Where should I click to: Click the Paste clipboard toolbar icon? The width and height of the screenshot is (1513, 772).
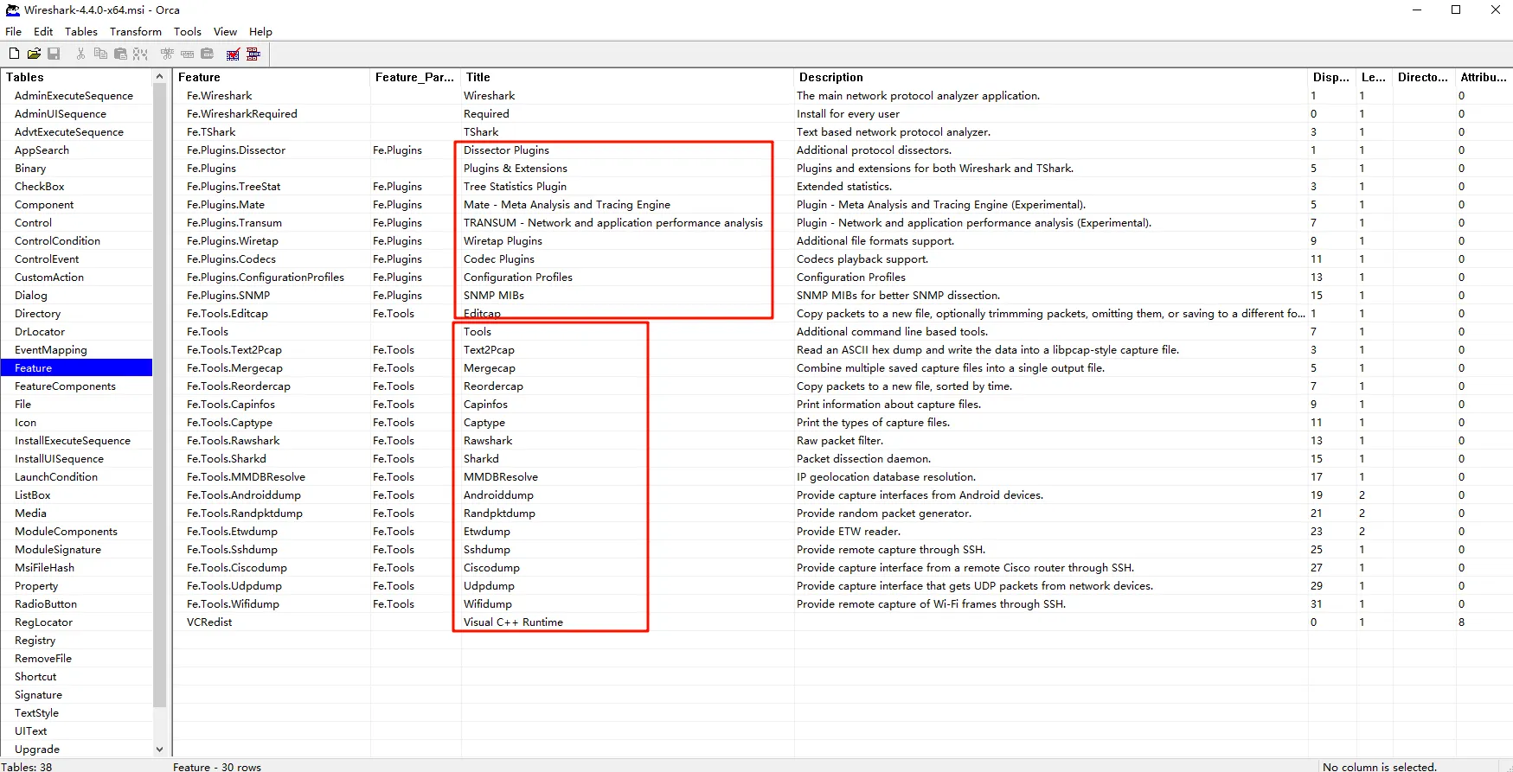tap(120, 54)
